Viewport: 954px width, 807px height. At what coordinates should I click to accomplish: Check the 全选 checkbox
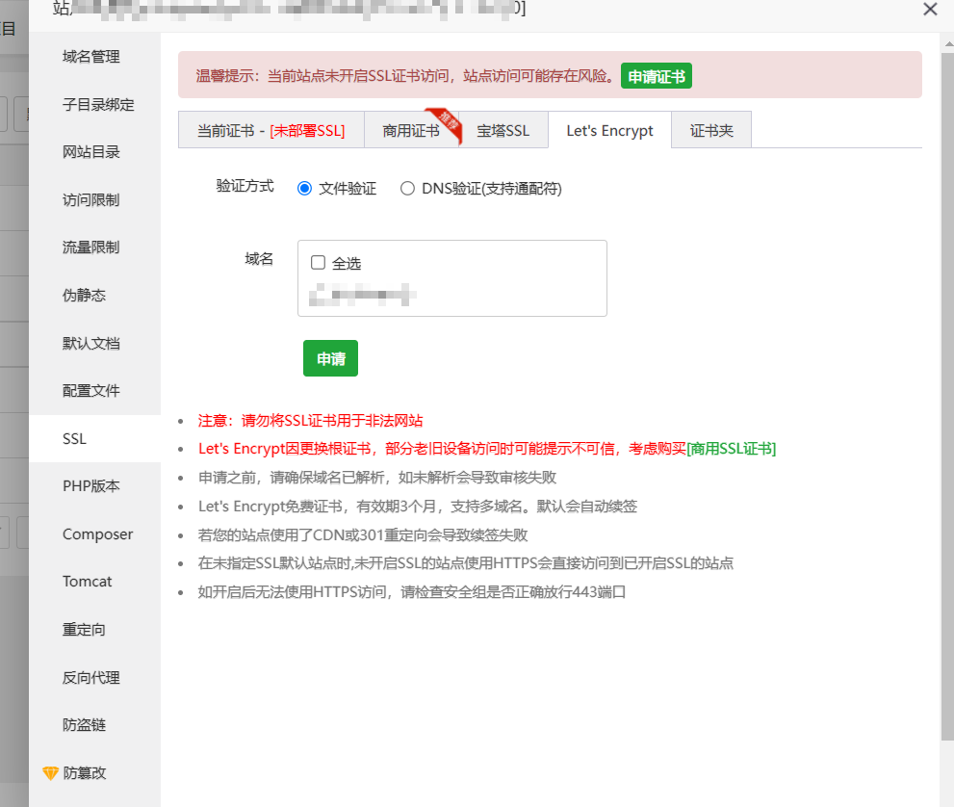coord(318,262)
